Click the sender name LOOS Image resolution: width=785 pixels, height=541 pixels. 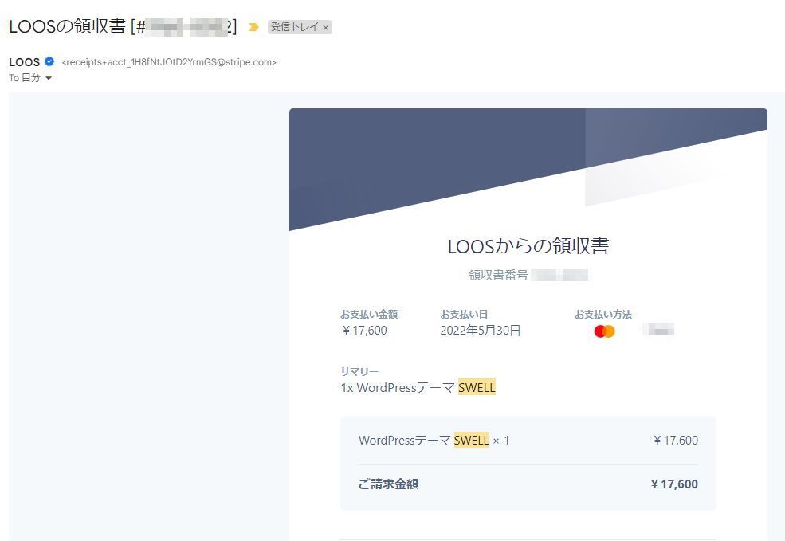coord(24,62)
